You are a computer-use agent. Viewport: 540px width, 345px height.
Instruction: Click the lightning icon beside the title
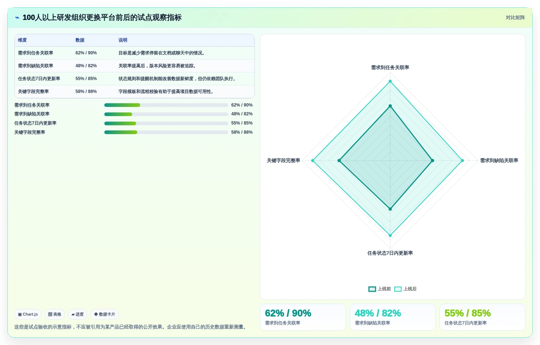click(17, 18)
